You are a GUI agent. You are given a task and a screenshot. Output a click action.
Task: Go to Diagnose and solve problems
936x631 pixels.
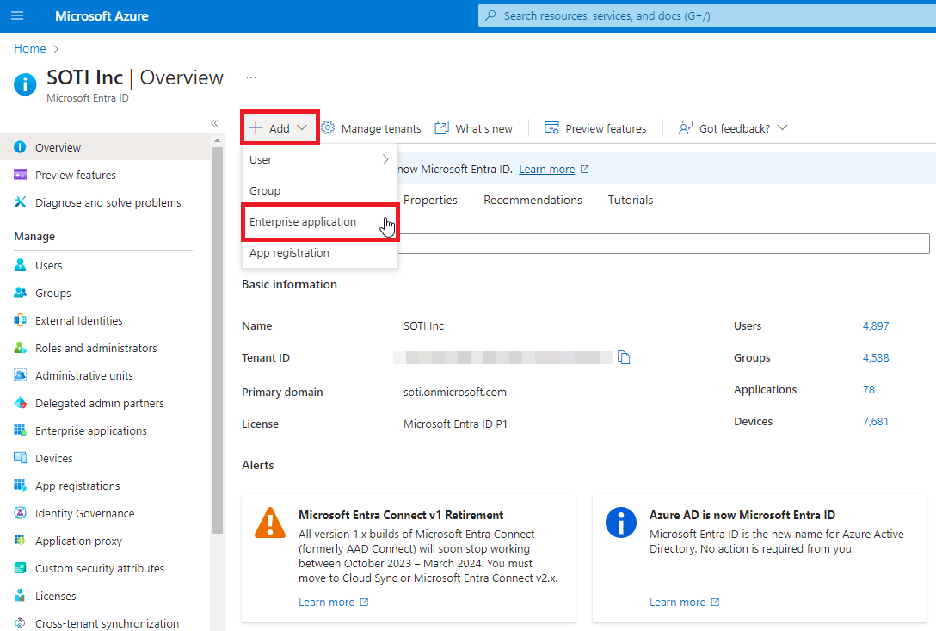(x=108, y=202)
